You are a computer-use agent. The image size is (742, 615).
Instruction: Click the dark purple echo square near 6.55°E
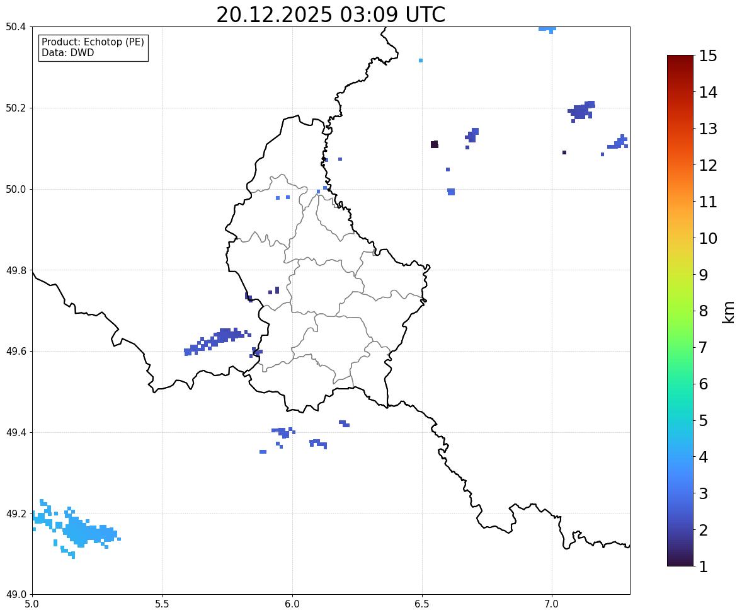tap(435, 144)
